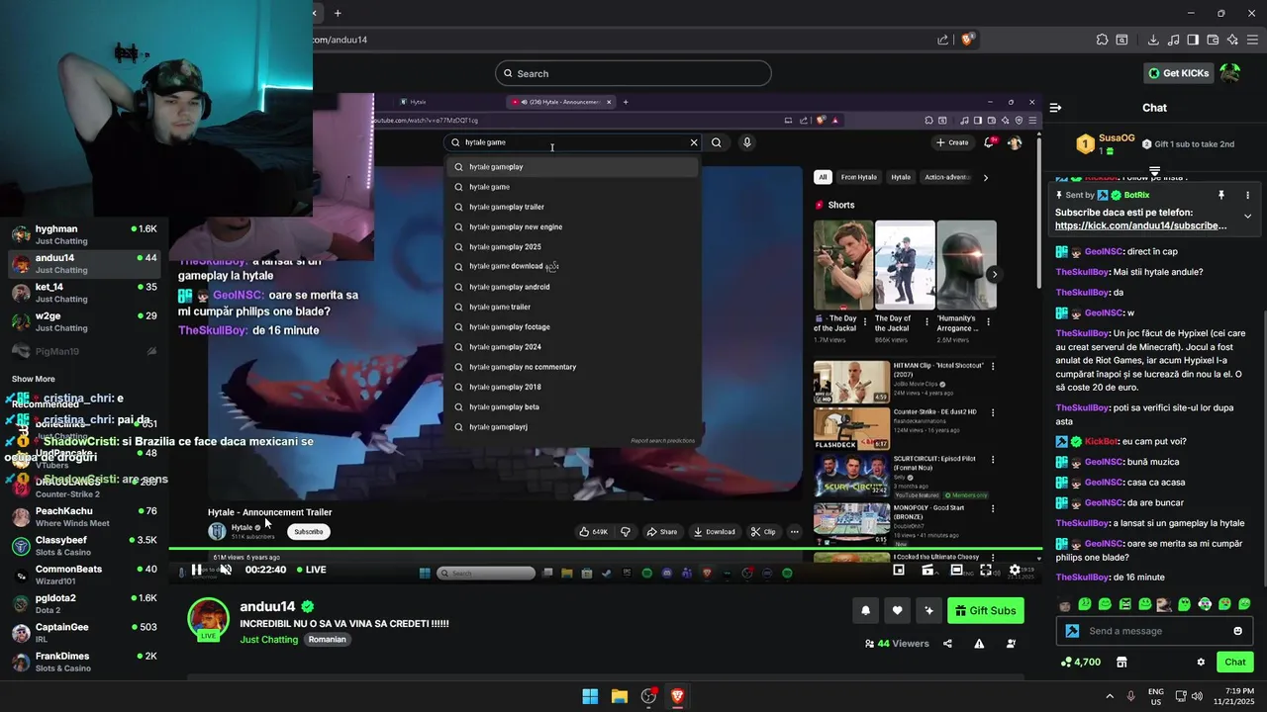Screen dimensions: 1267x712
Task: Open kick.com/anduu14/subscribe link
Action: coord(1140,225)
